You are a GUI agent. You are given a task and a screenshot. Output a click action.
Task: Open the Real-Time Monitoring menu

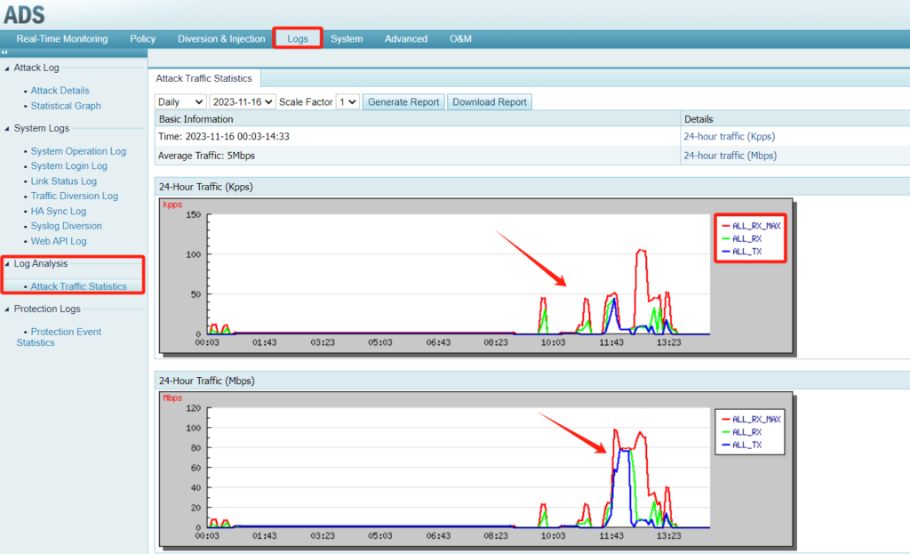pyautogui.click(x=62, y=39)
